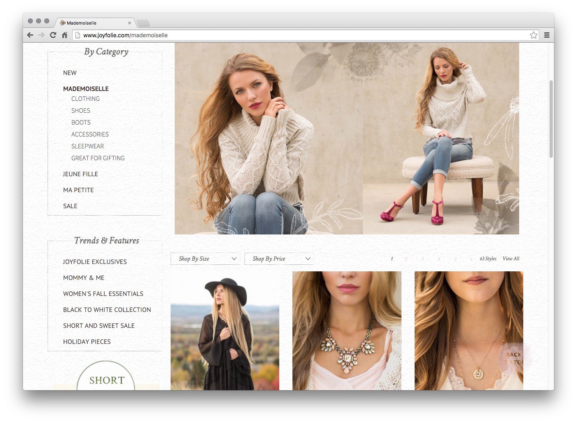Reload the current page

click(53, 35)
